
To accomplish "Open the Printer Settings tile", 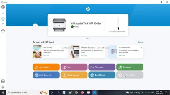I will tap(130, 75).
